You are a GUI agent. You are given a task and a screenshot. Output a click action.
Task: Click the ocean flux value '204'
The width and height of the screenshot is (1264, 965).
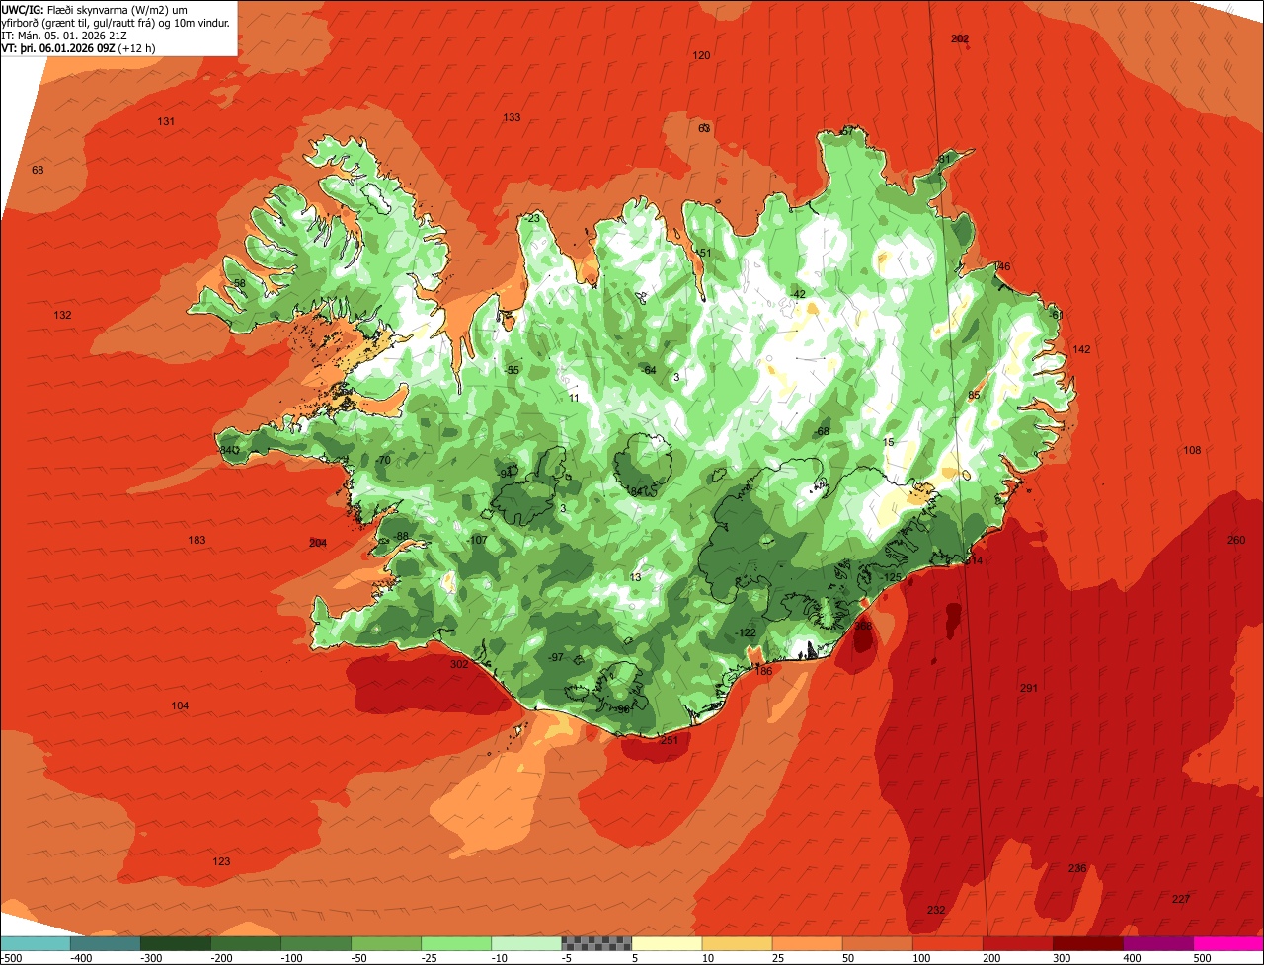coord(317,543)
